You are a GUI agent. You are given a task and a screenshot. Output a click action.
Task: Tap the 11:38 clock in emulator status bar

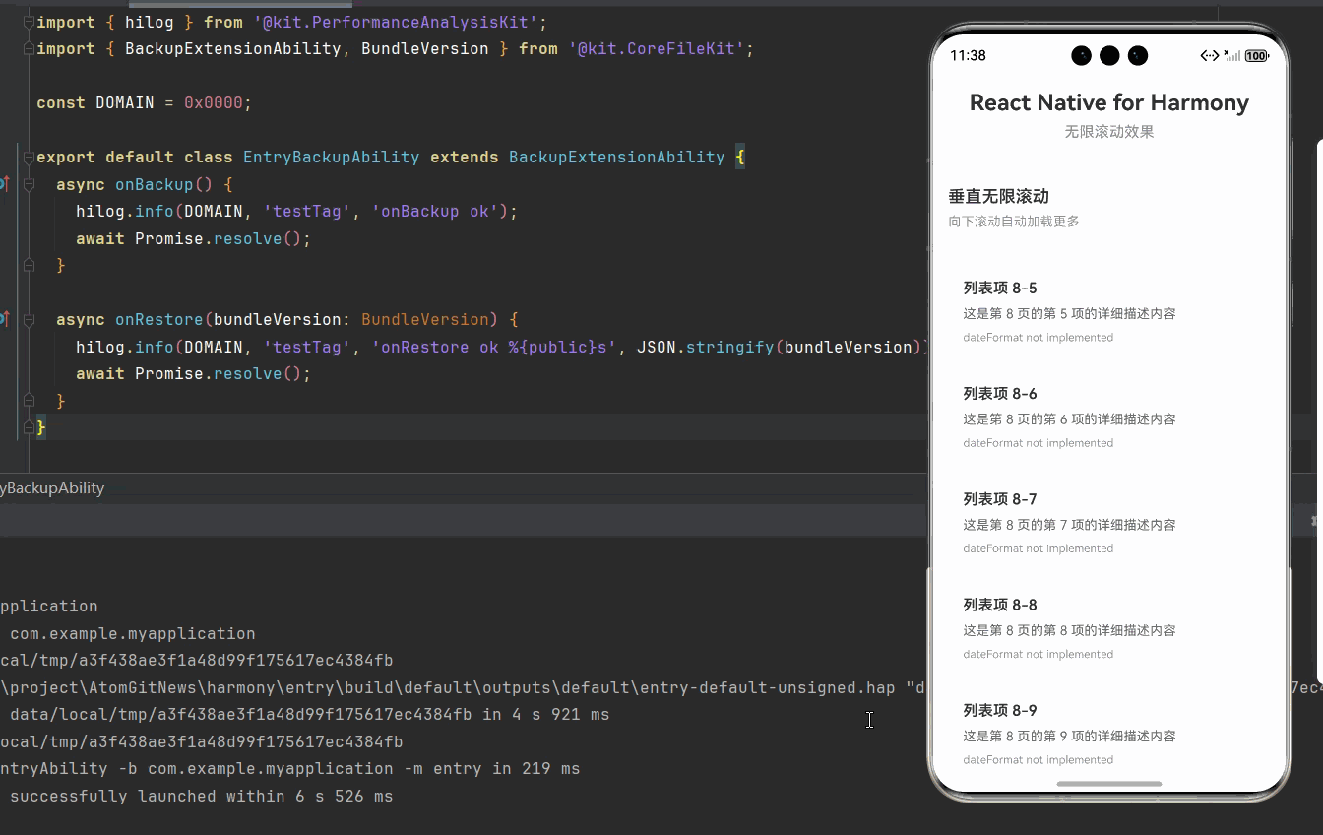pos(968,55)
